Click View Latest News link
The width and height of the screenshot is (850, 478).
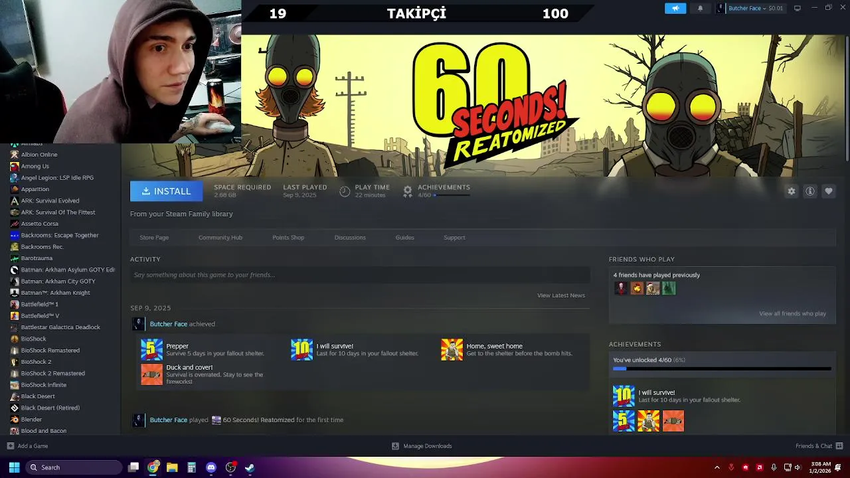[561, 295]
